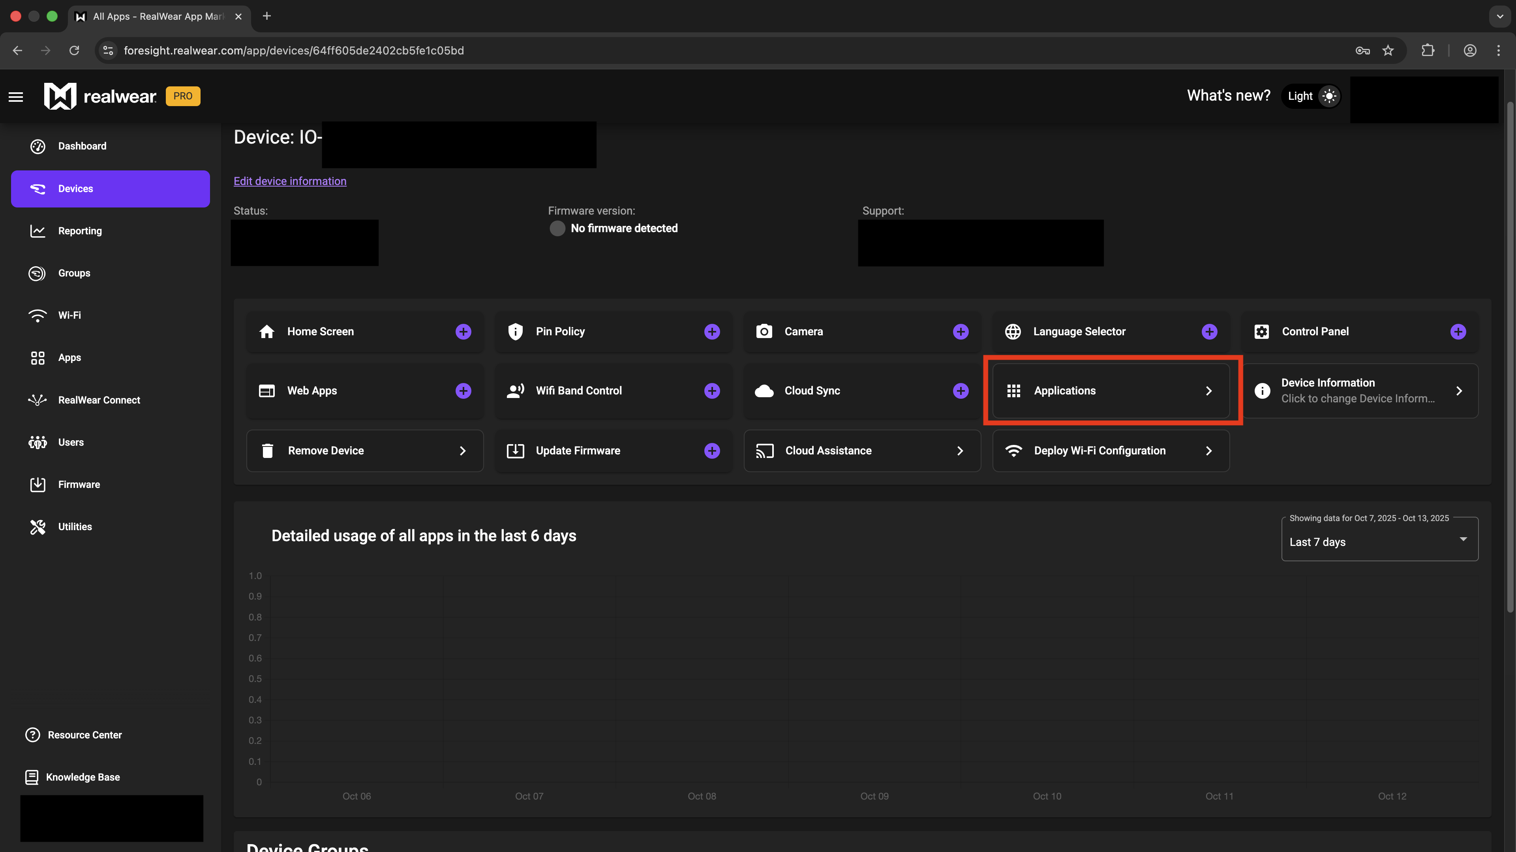Open browser extensions puzzle icon
The image size is (1516, 852).
coord(1428,50)
